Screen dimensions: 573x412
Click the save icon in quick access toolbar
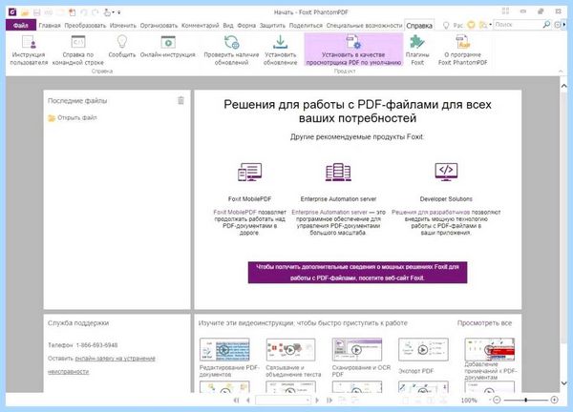tap(37, 12)
